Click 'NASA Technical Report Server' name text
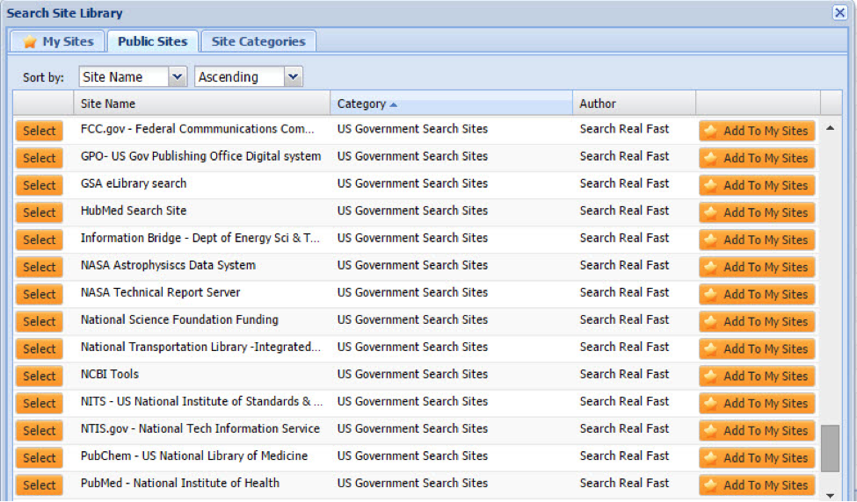Viewport: 857px width, 502px height. point(161,292)
